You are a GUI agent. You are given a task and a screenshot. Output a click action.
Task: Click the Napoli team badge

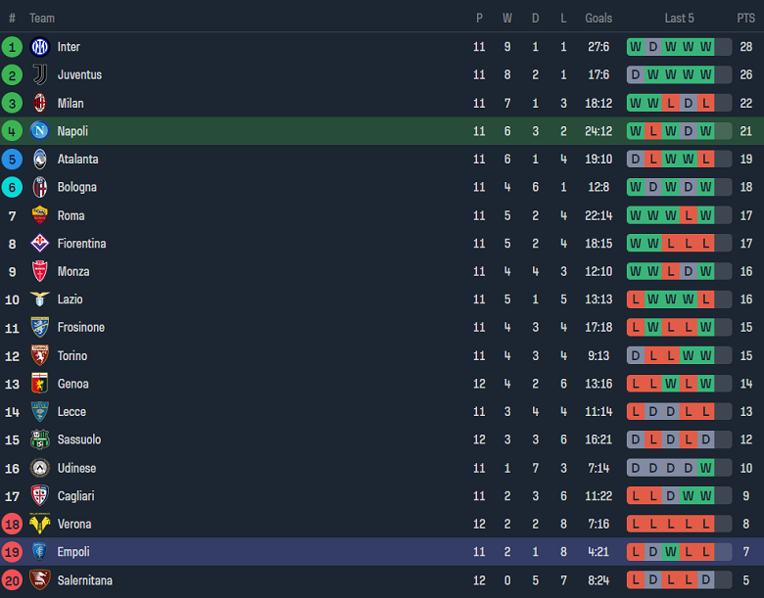(x=40, y=131)
